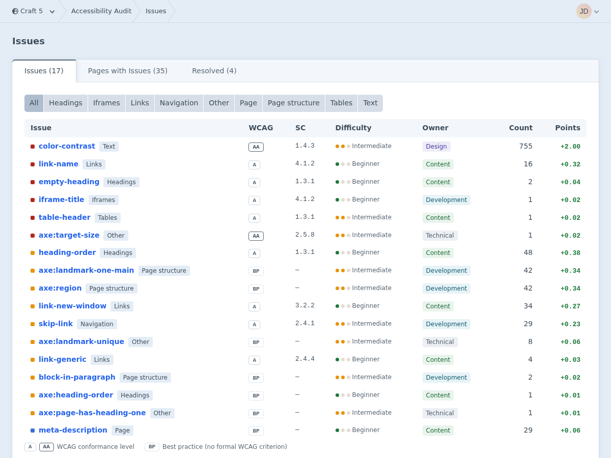Filter issues by Page
The image size is (611, 458).
248,103
